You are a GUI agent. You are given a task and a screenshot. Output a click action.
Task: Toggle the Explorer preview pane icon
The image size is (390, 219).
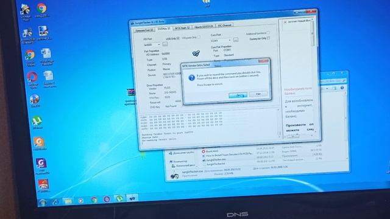[x=335, y=88]
